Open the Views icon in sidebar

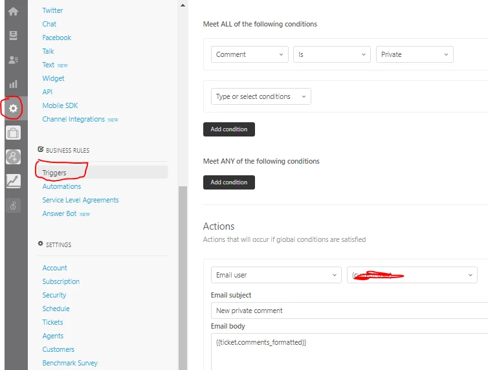13,36
